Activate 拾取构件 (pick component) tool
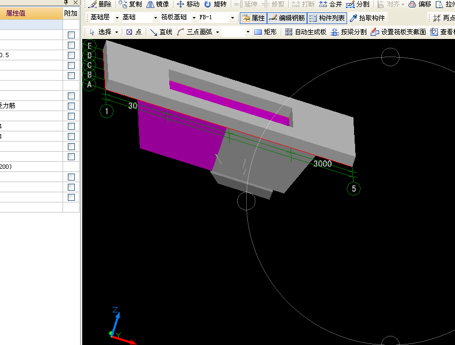455x345 pixels. coord(367,18)
